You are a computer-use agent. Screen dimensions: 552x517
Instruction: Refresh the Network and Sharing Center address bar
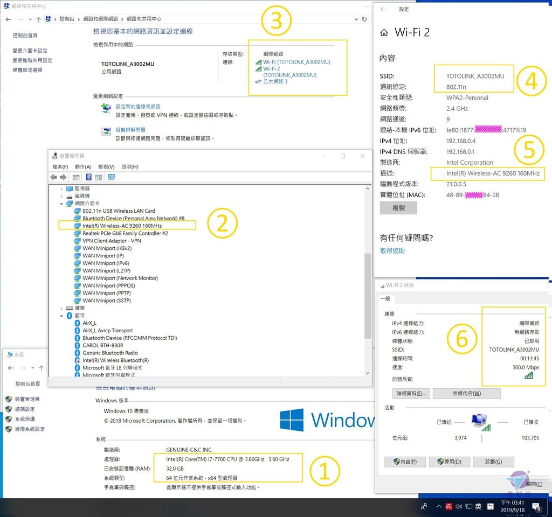tap(364, 19)
